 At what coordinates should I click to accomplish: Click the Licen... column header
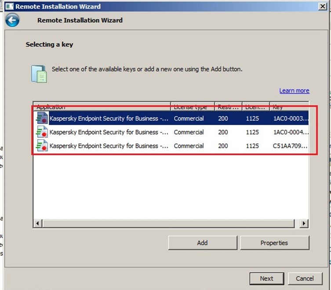tap(256, 107)
